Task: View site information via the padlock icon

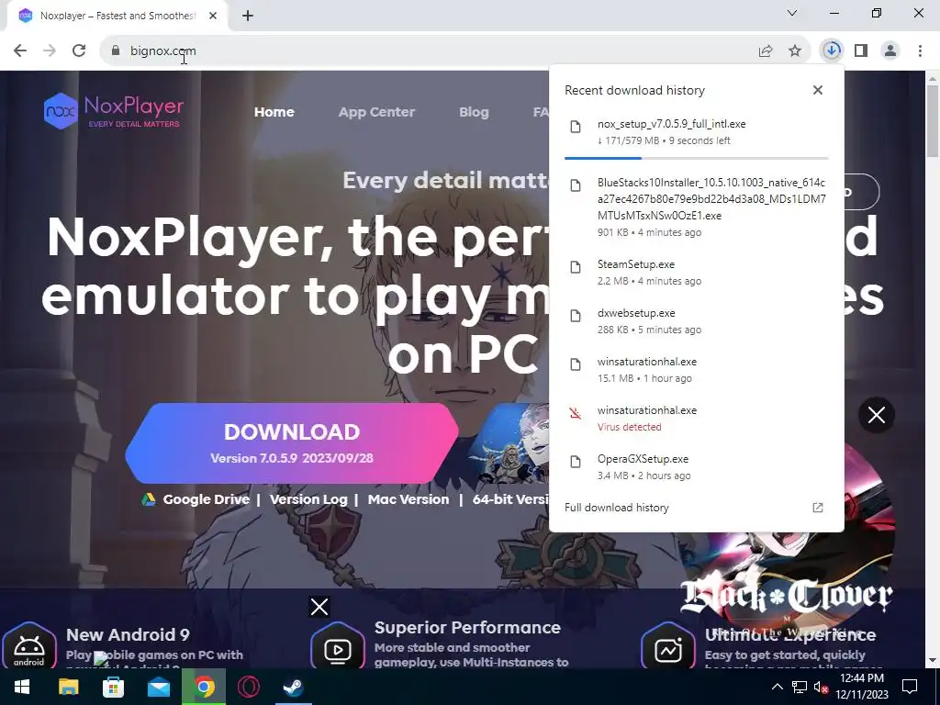Action: coord(116,51)
